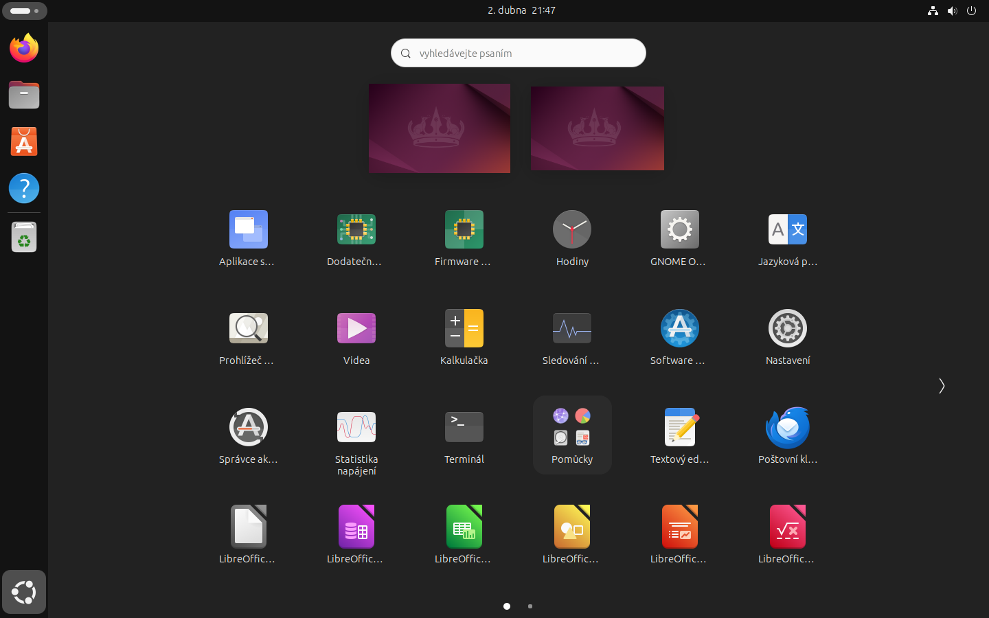This screenshot has height=618, width=989.
Task: Open the date and clock menu
Action: click(x=521, y=10)
